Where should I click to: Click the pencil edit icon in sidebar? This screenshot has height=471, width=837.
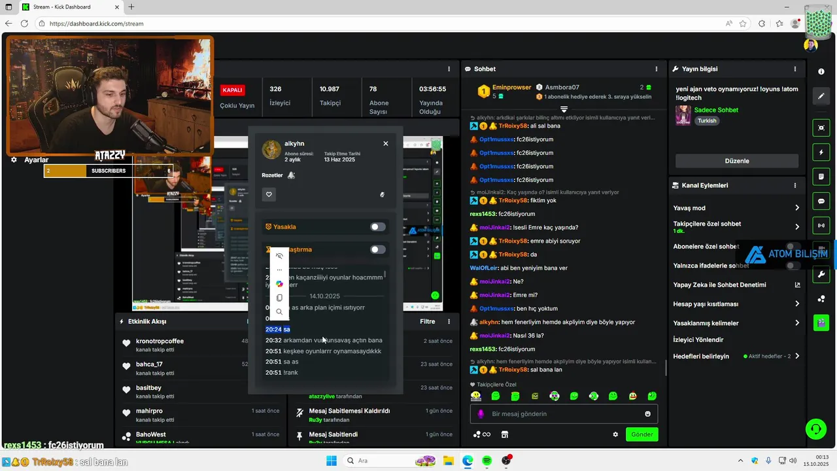(821, 96)
